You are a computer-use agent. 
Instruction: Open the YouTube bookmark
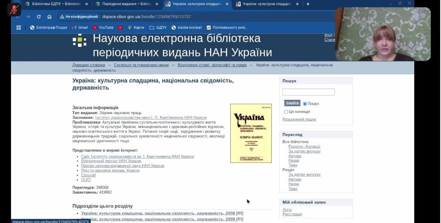pos(103,28)
